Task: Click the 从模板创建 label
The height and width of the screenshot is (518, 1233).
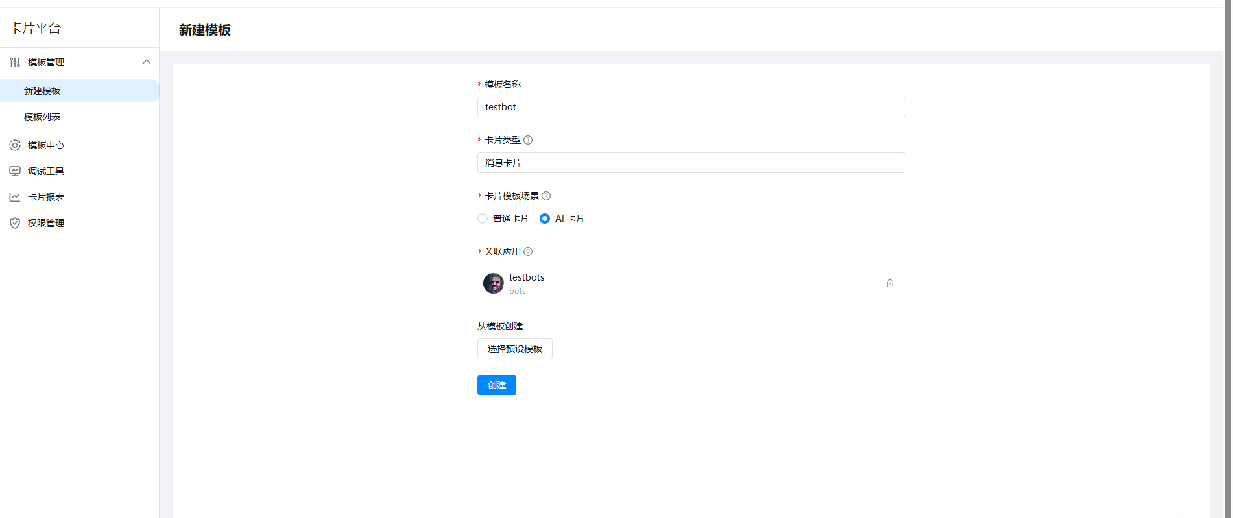Action: coord(500,326)
